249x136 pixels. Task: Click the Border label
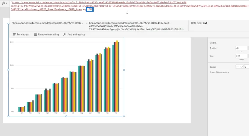tap(213, 67)
